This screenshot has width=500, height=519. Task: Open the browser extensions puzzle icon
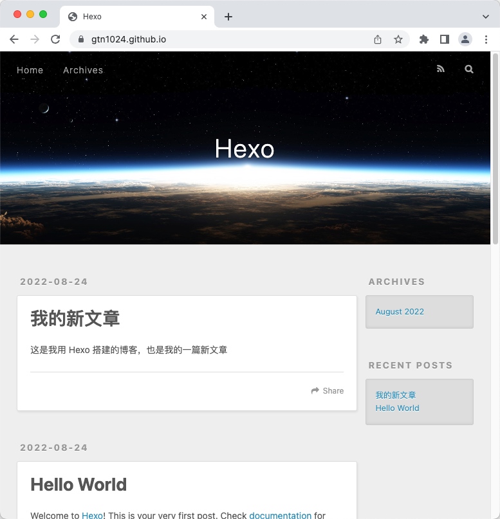(423, 39)
